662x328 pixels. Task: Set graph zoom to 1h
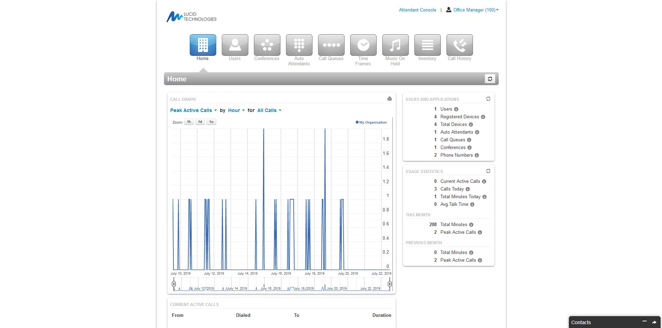[x=189, y=122]
